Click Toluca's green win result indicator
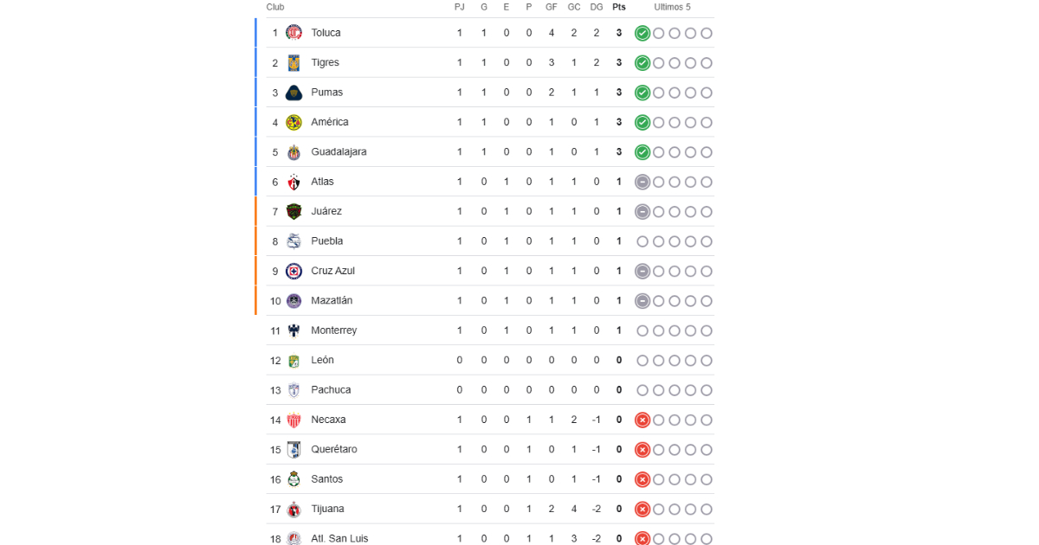This screenshot has height=545, width=1039. 642,33
